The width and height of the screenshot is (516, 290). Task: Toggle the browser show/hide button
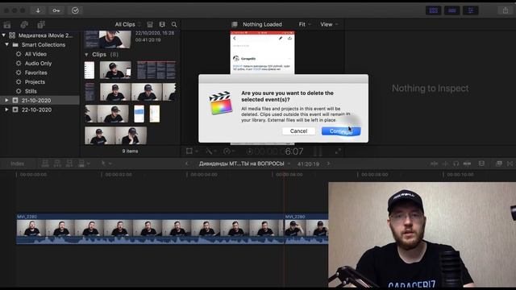434,10
